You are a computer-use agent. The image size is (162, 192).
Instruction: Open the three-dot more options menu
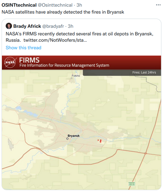[x=158, y=5]
